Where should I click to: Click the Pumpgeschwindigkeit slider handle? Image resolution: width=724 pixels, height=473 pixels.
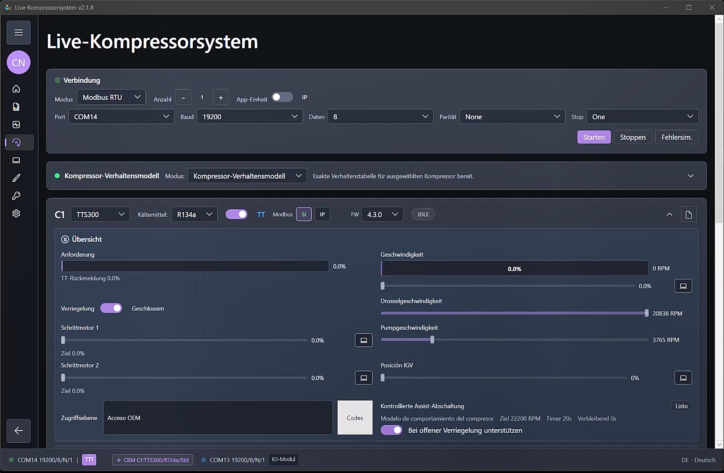tap(432, 340)
